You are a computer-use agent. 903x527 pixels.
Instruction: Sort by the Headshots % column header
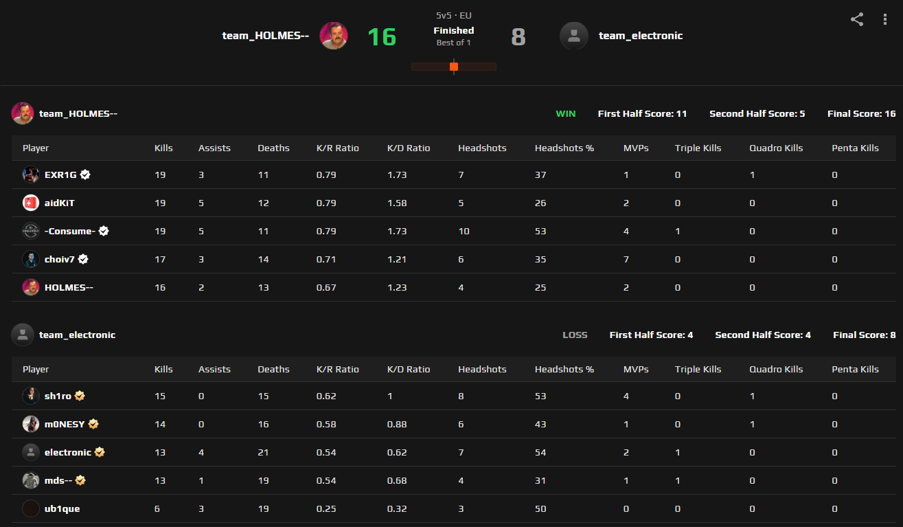click(564, 148)
